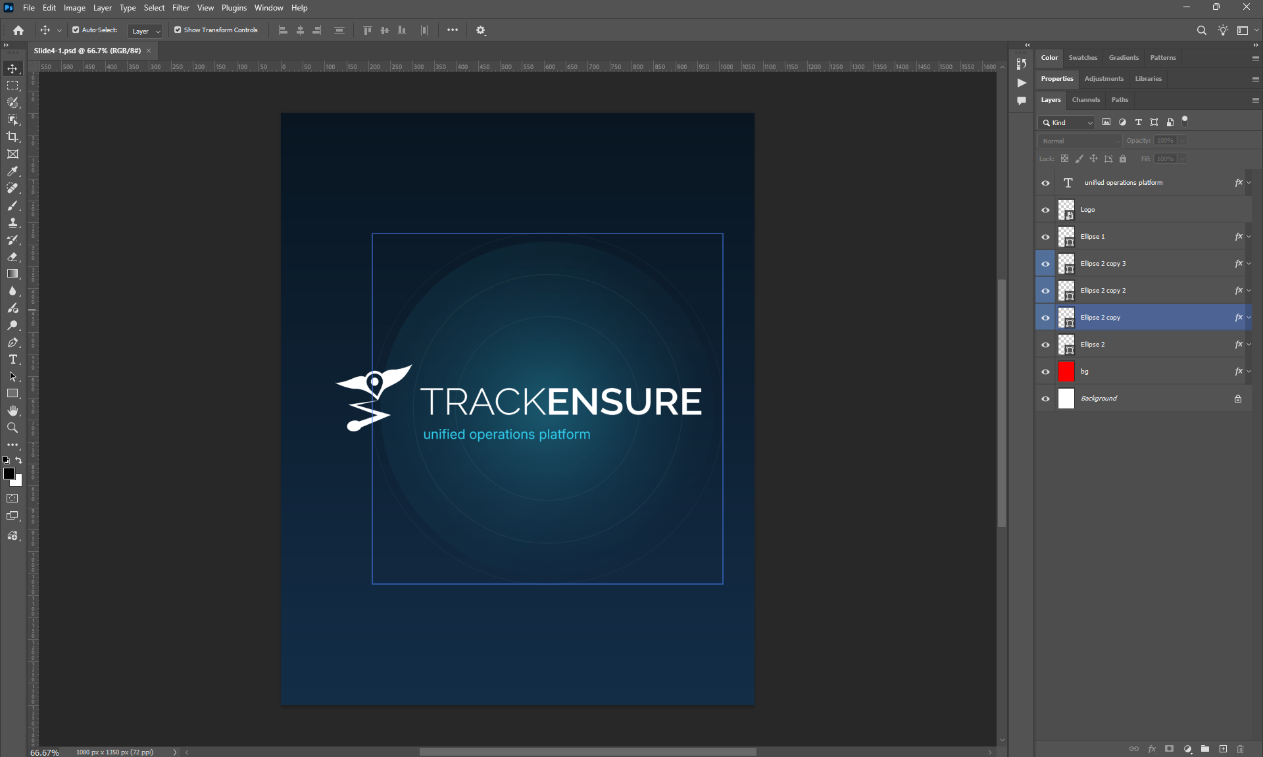Close the Slide4-1.psd document tab
1263x757 pixels.
149,51
